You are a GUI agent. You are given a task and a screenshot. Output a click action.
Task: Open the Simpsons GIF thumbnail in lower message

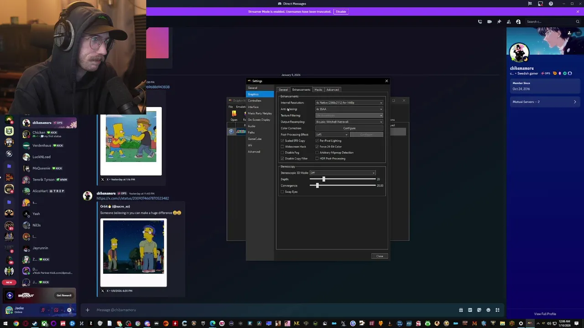(133, 247)
